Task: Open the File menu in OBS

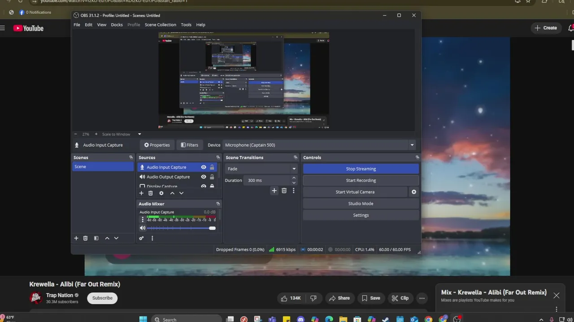Action: 77,25
